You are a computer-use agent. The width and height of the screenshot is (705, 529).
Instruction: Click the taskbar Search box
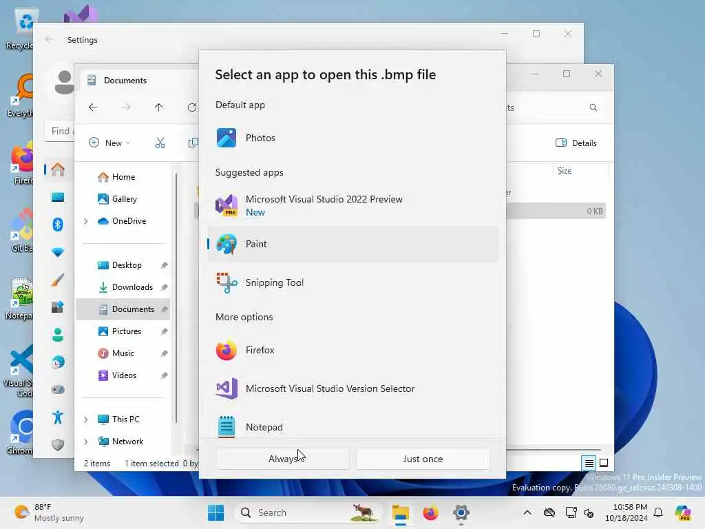(x=308, y=512)
